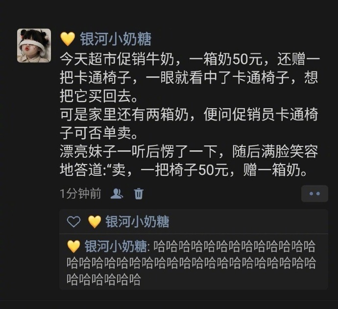Screen dimensions: 338x309
Task: Click the 1分钟前 timestamp
Action: (80, 193)
